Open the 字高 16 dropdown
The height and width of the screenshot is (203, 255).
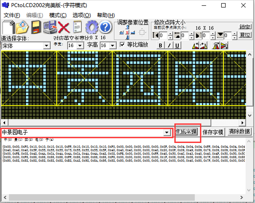112,46
